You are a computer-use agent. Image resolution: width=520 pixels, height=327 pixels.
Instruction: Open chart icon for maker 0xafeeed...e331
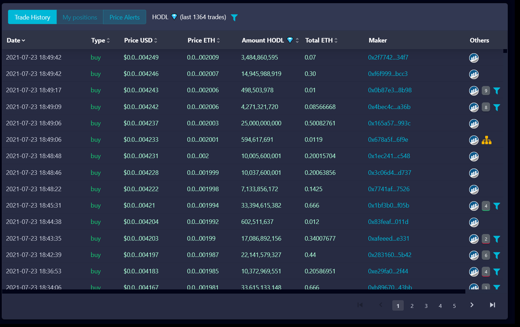[474, 239]
